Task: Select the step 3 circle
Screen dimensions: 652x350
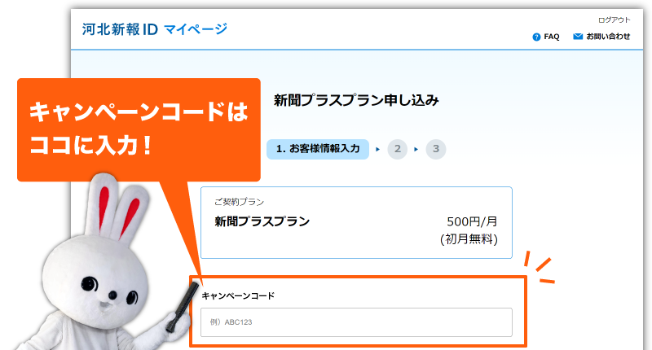Action: click(436, 149)
